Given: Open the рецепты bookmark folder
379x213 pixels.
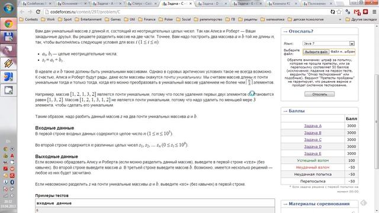Looking at the screenshot, I should (x=248, y=20).
